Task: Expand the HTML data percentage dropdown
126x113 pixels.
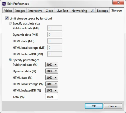Action: [52, 77]
